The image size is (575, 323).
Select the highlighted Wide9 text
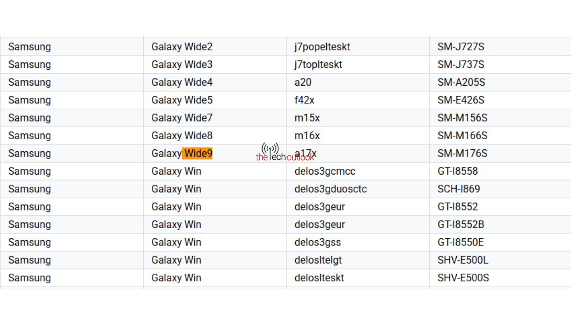[x=197, y=154]
